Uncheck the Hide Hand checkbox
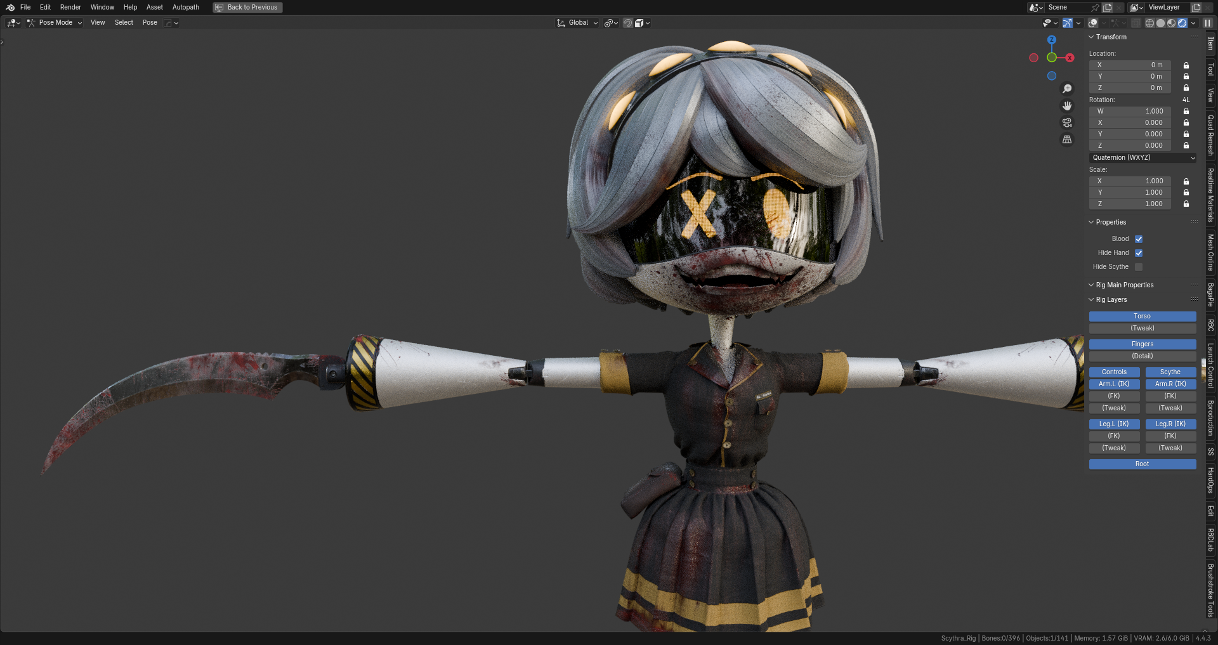Viewport: 1218px width, 645px height. click(1139, 253)
